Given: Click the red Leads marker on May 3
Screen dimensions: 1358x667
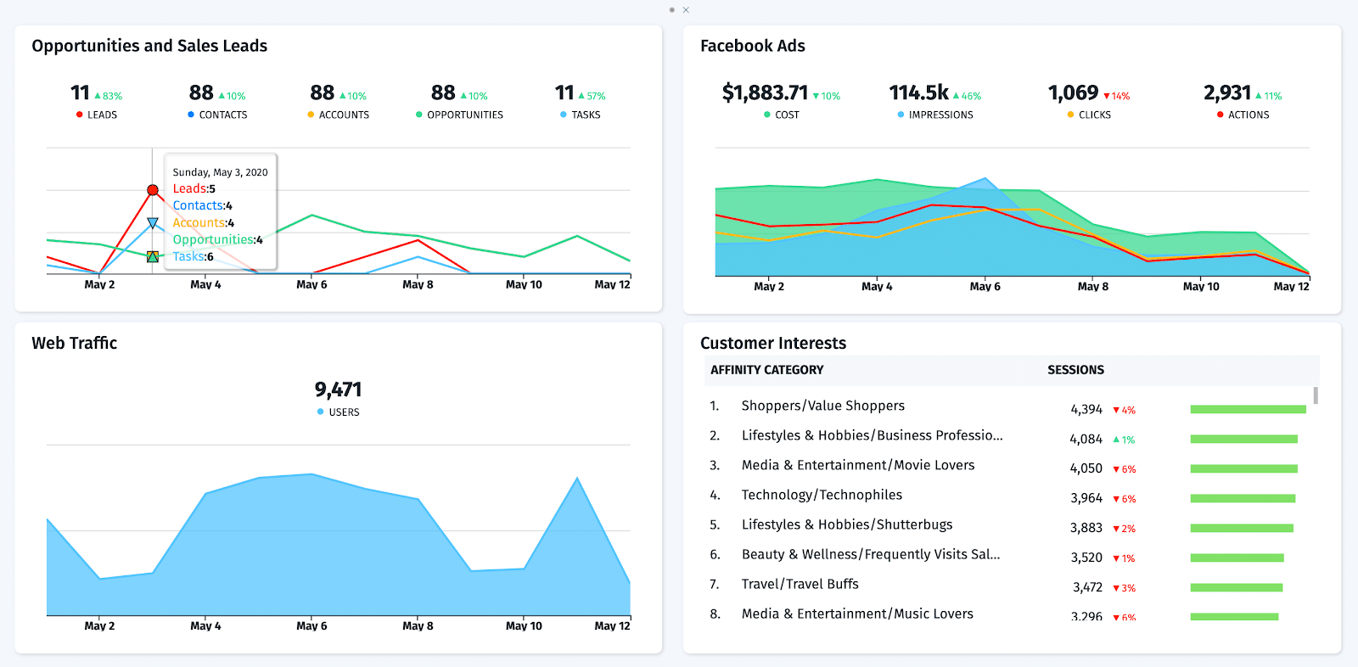Looking at the screenshot, I should pos(153,190).
